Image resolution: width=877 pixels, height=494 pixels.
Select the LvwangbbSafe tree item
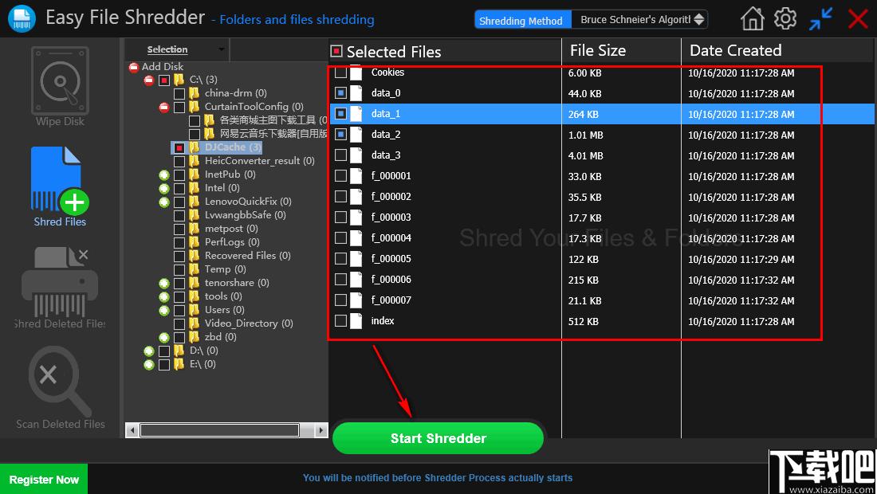[x=245, y=214]
